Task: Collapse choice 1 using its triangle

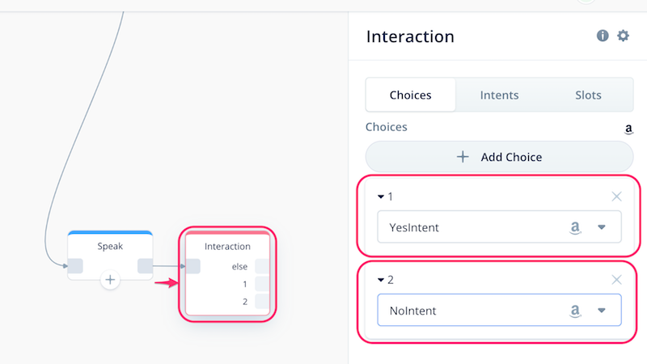Action: [381, 197]
